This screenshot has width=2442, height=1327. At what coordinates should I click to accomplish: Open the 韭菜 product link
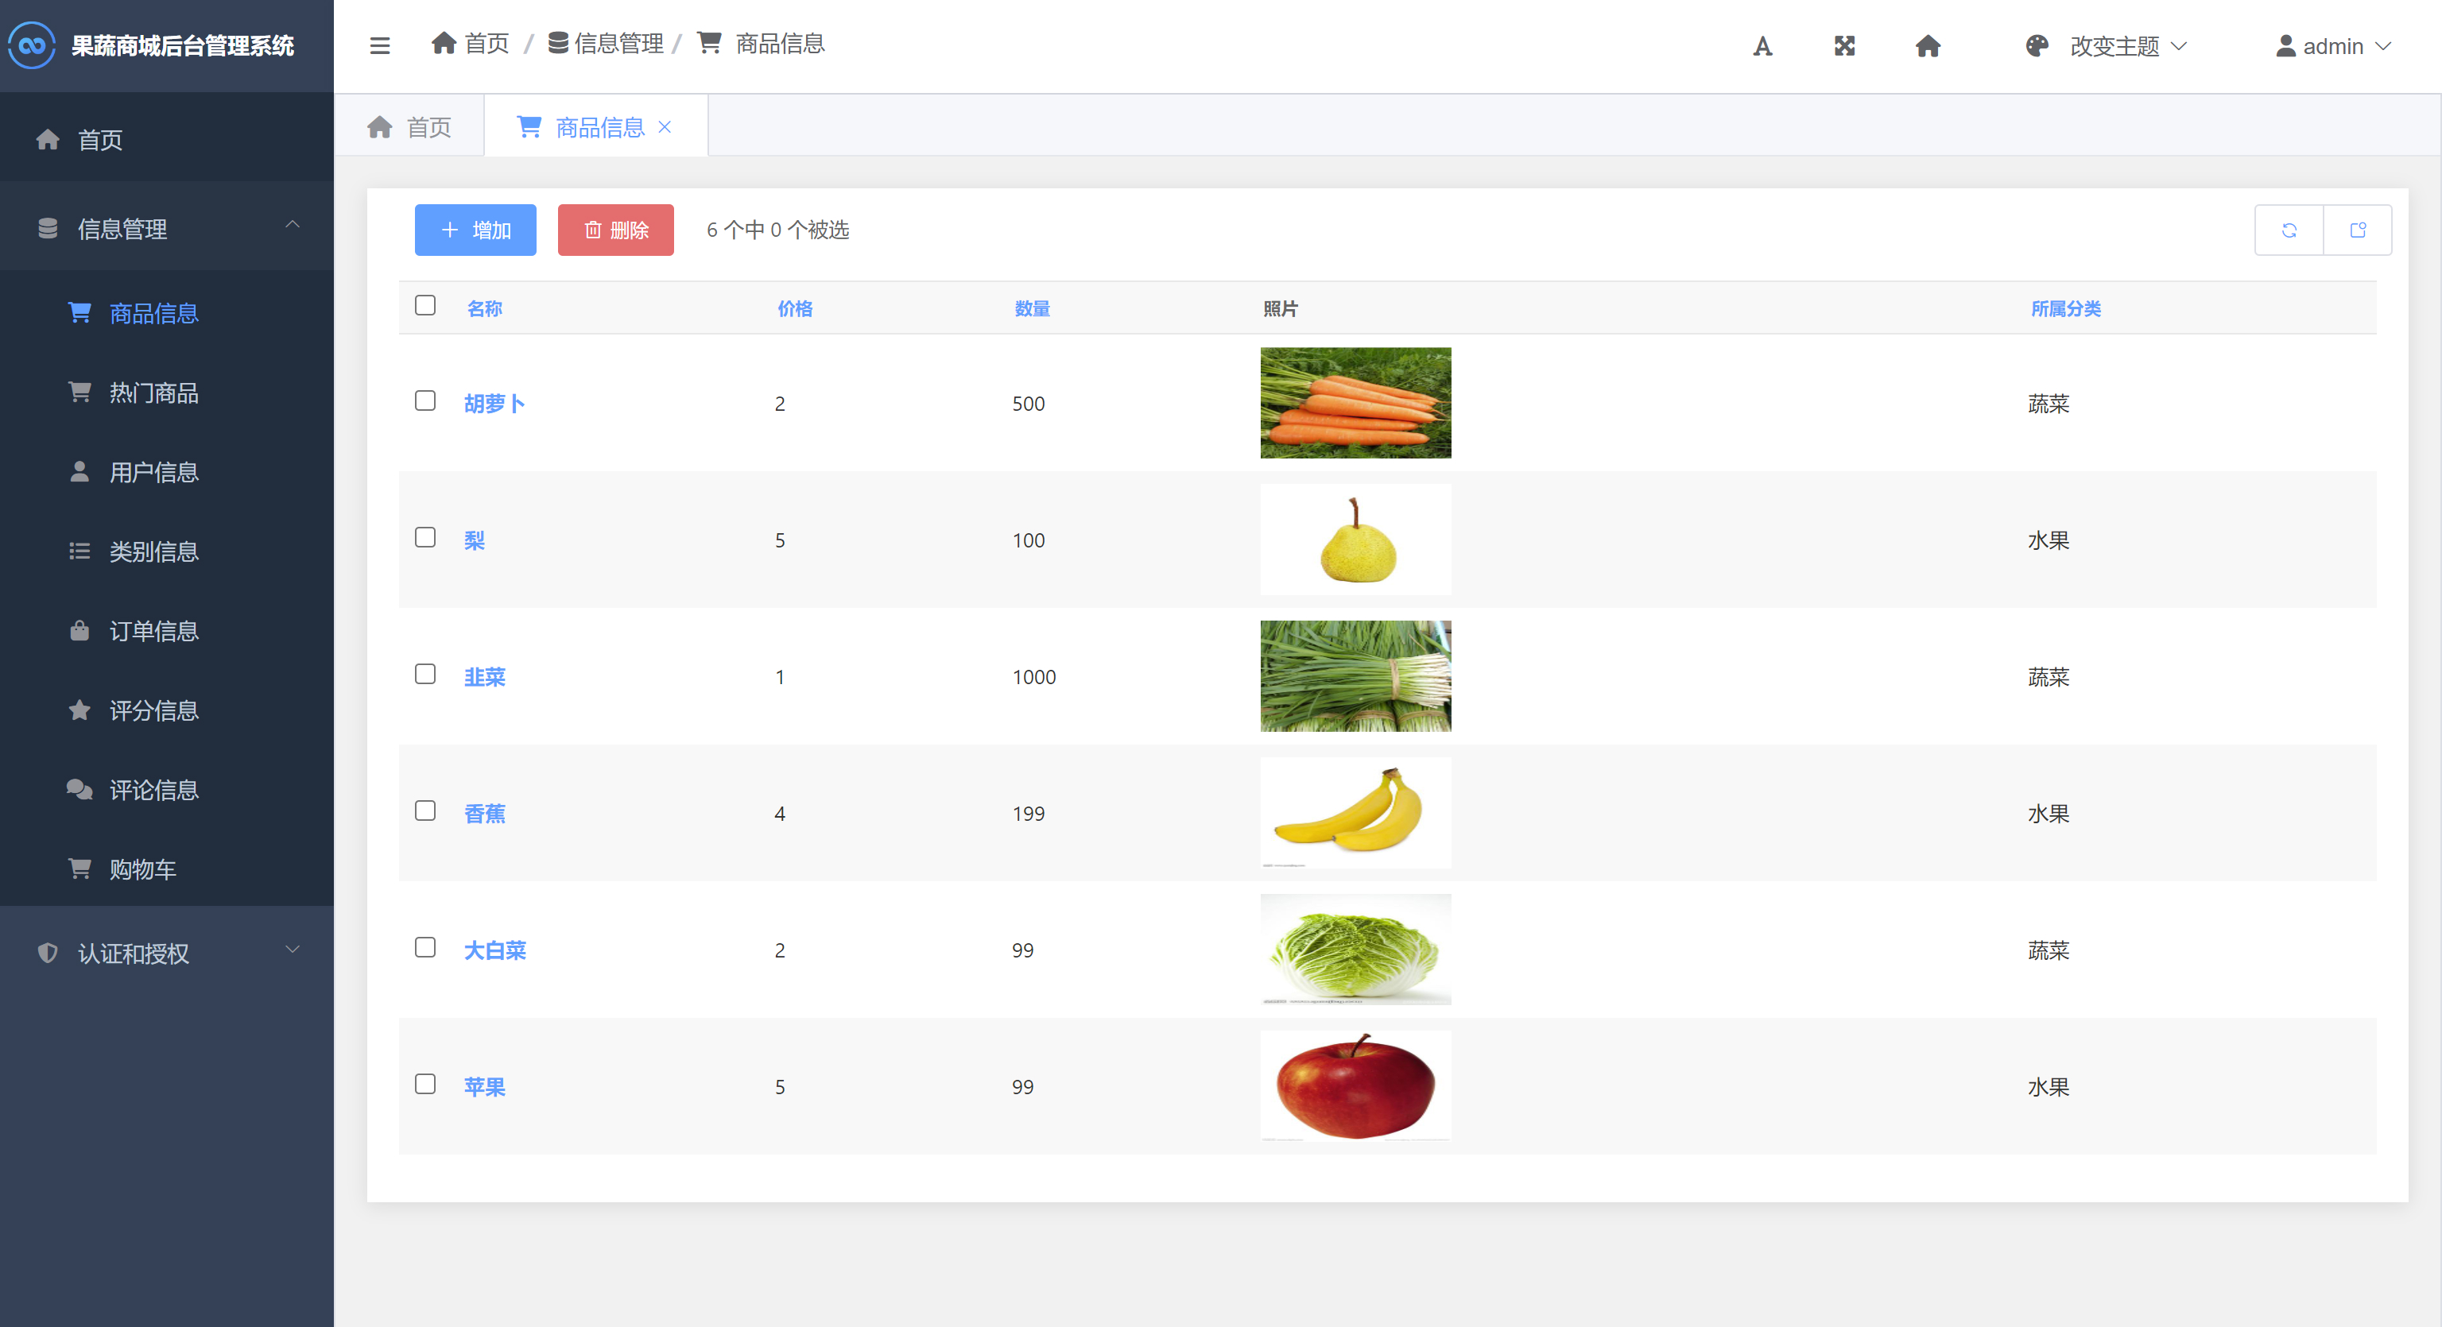[484, 676]
